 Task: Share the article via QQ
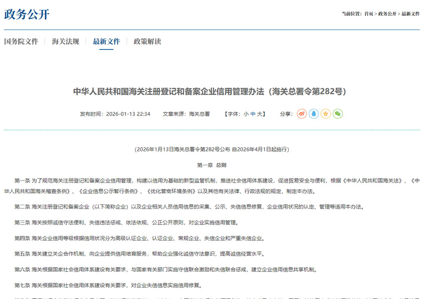(314, 114)
